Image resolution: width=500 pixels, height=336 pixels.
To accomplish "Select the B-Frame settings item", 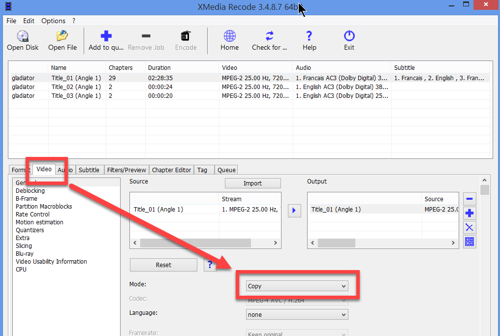I will [x=27, y=199].
